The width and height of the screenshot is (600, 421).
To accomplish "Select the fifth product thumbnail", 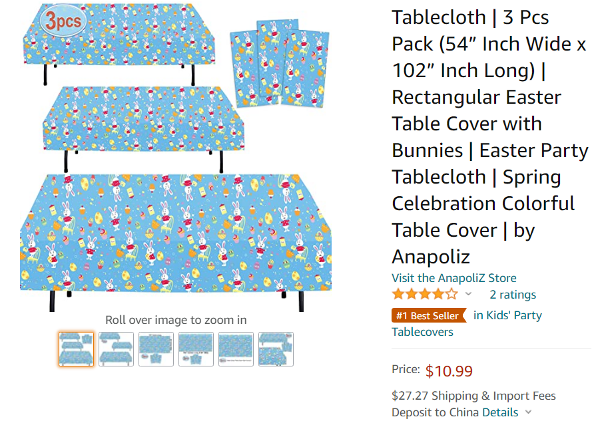I will pos(236,349).
